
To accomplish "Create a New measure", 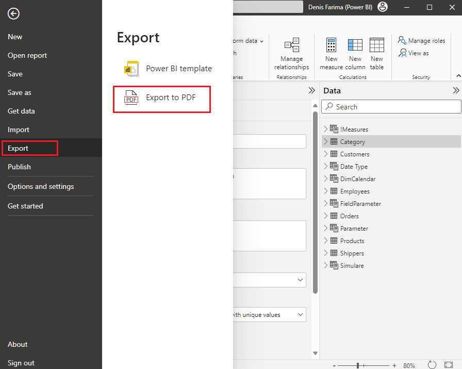I will pos(331,54).
